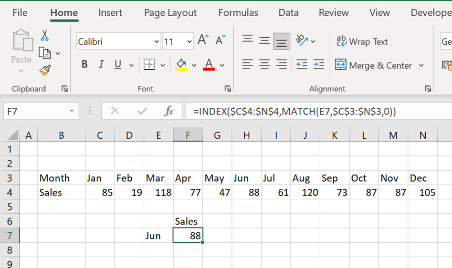Click the Cut scissors icon

click(x=44, y=35)
